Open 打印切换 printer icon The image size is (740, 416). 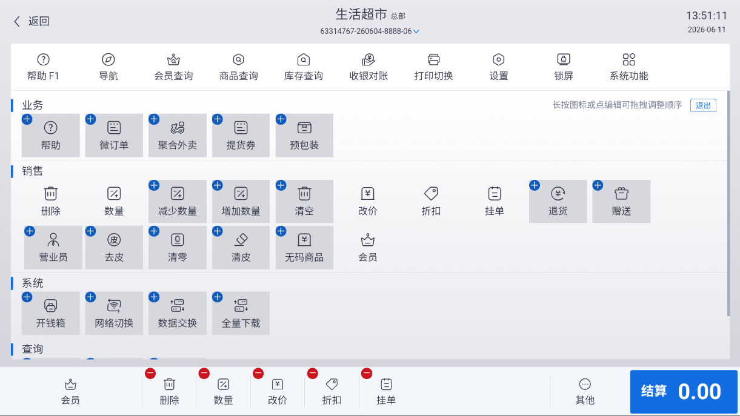(433, 67)
